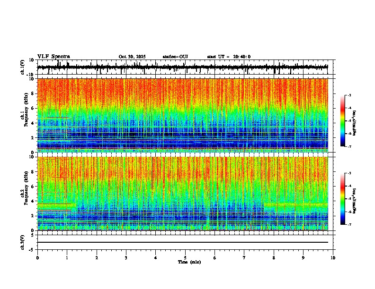This screenshot has height=289, width=375.
Task: Select the date text "Oct. 30, 2025"
Action: [x=132, y=57]
